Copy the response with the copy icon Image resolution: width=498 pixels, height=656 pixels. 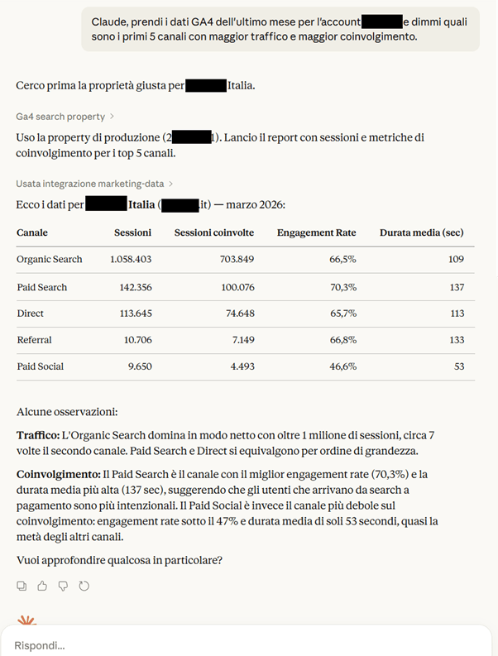[22, 587]
